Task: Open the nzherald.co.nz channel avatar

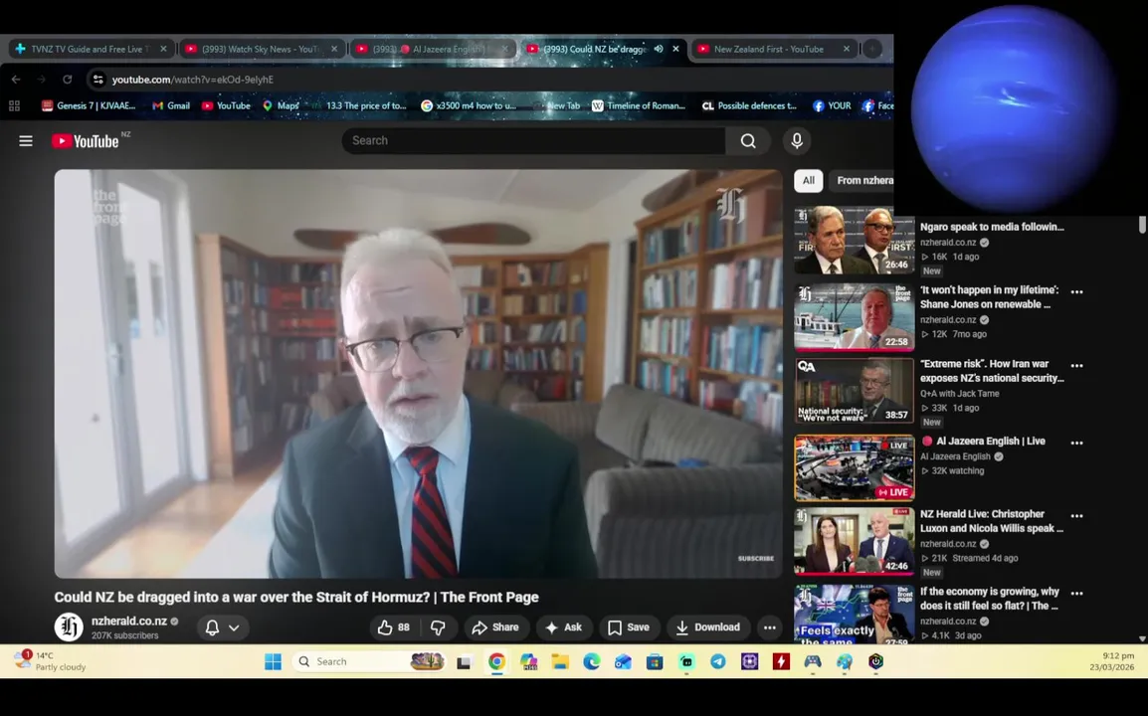Action: tap(69, 626)
